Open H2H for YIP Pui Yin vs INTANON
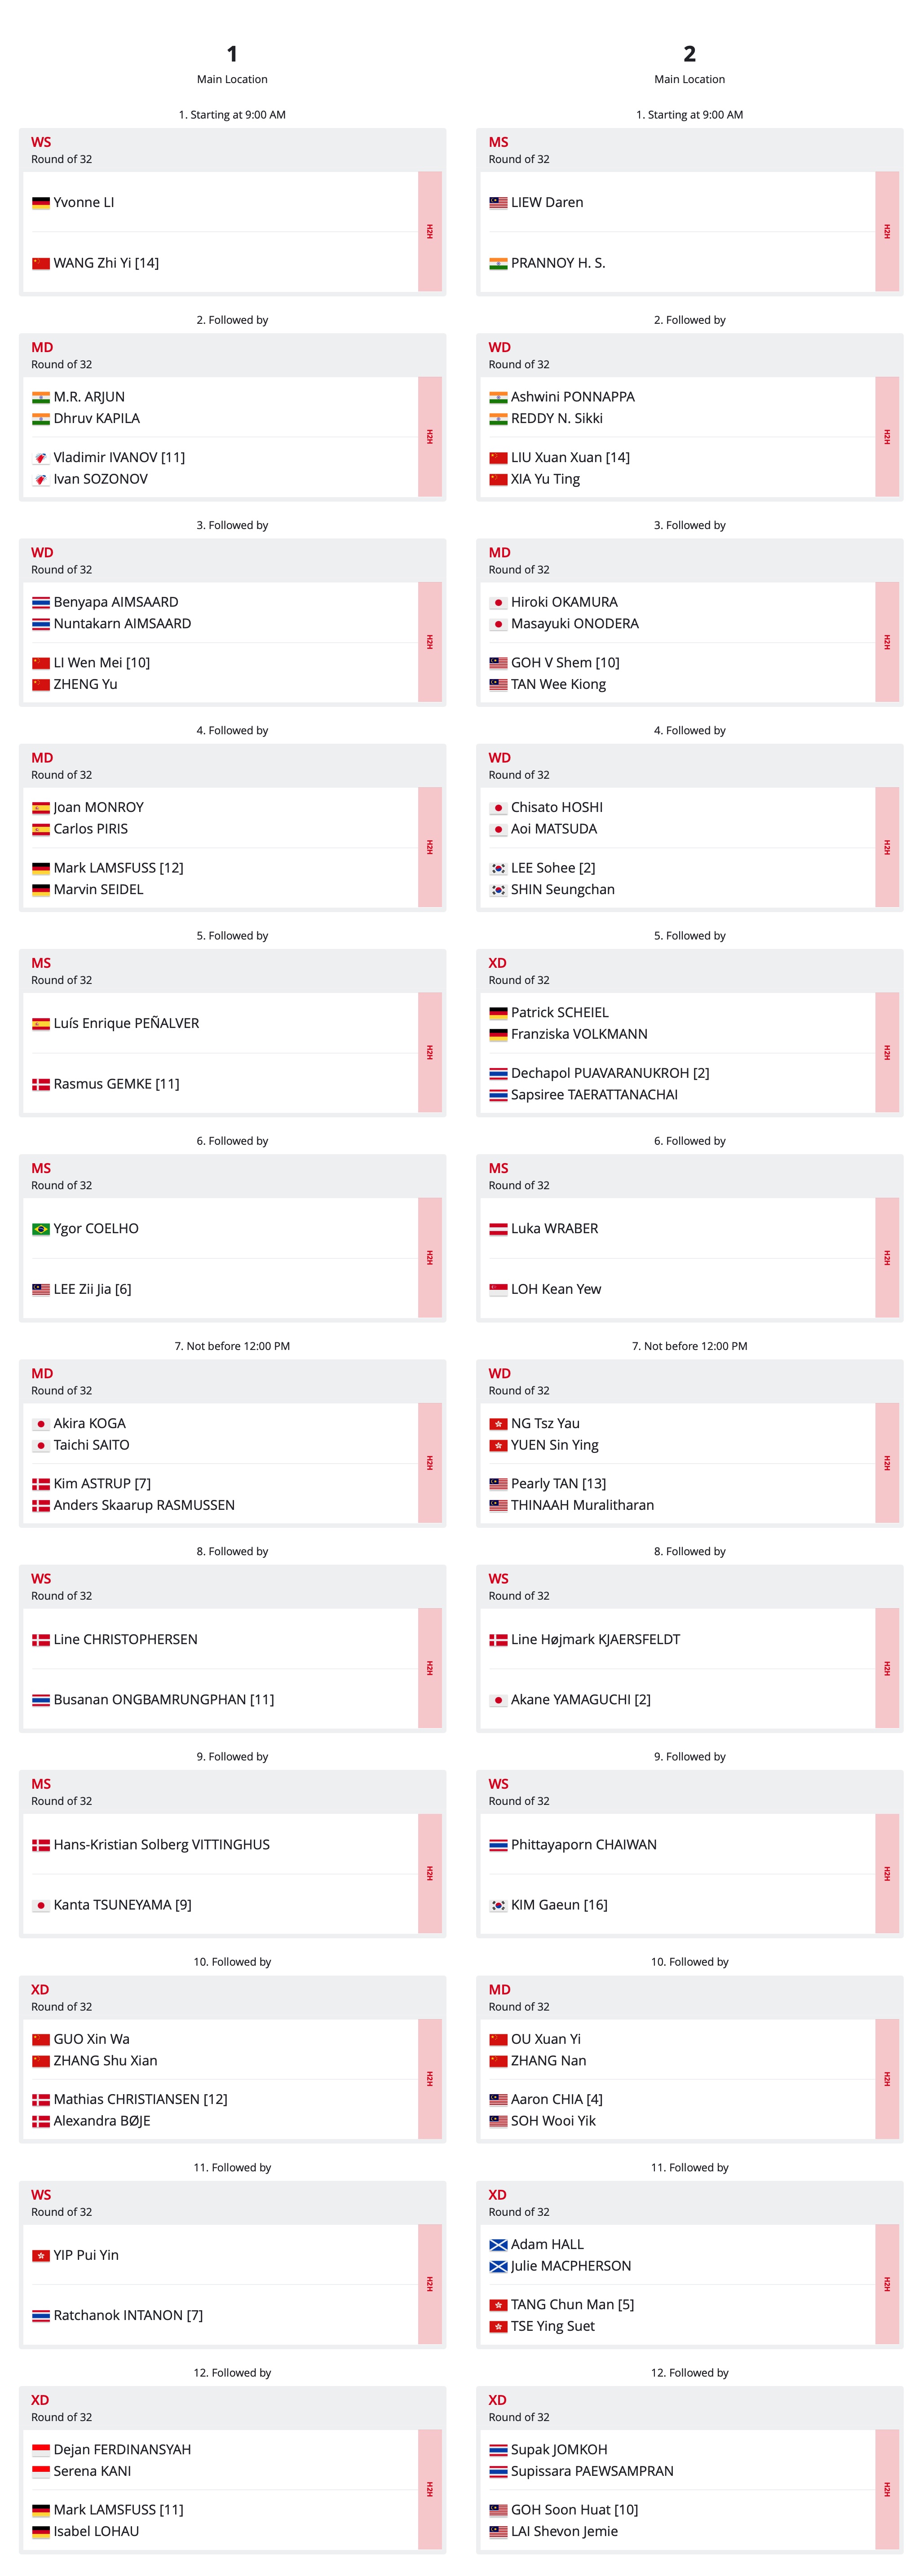Screen dimensions: 919x2576 430,2284
